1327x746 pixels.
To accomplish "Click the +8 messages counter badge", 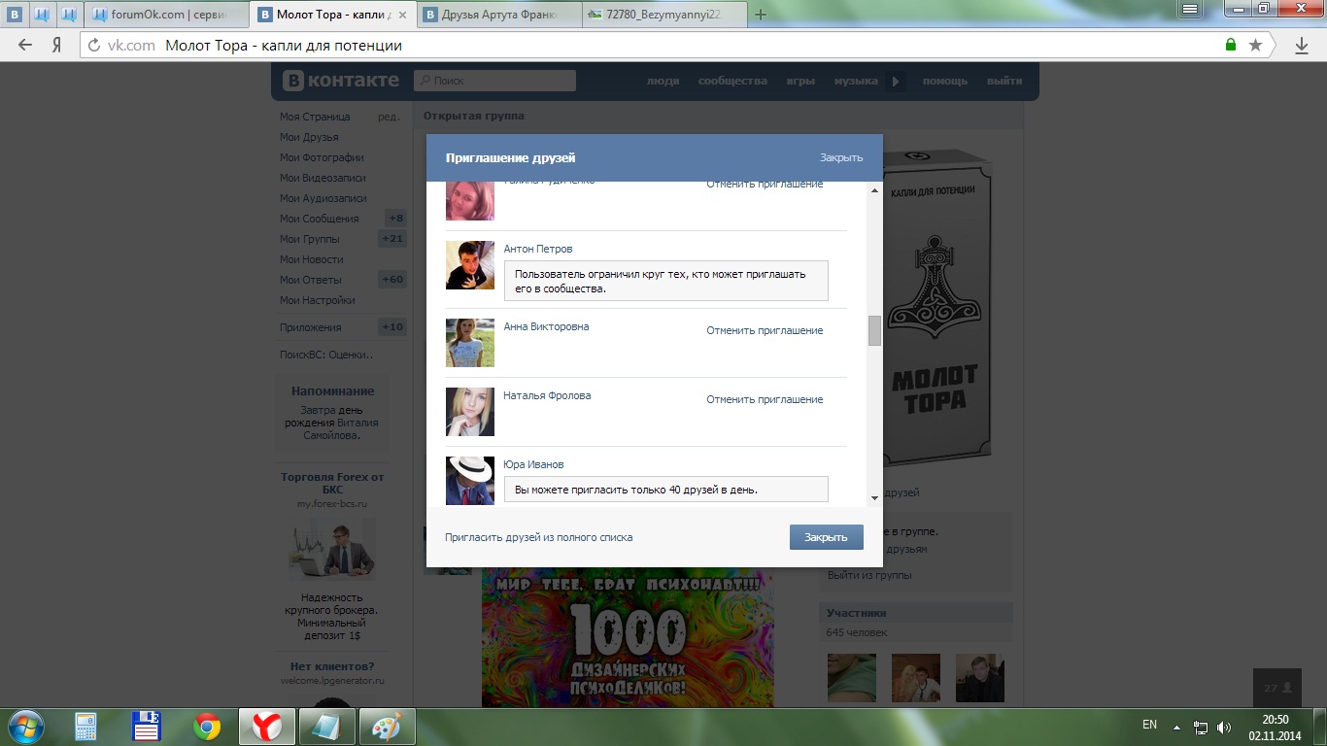I will tap(395, 219).
